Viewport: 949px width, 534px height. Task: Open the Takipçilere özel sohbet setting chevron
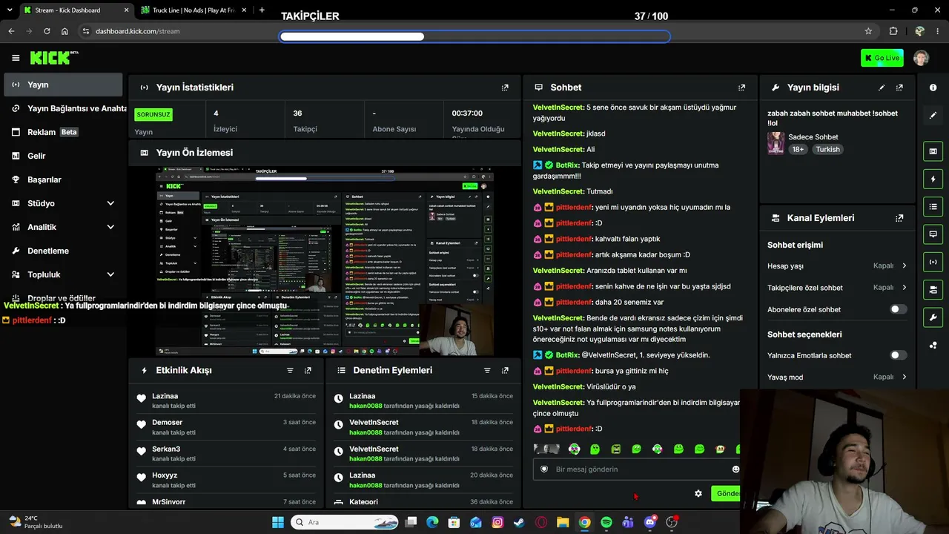pyautogui.click(x=904, y=287)
